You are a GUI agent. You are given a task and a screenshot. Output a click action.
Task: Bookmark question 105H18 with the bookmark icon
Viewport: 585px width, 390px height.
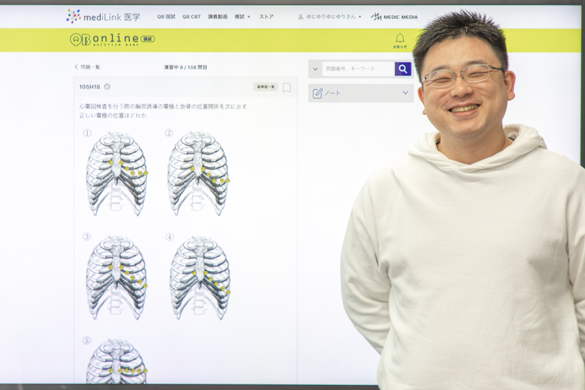click(x=287, y=87)
